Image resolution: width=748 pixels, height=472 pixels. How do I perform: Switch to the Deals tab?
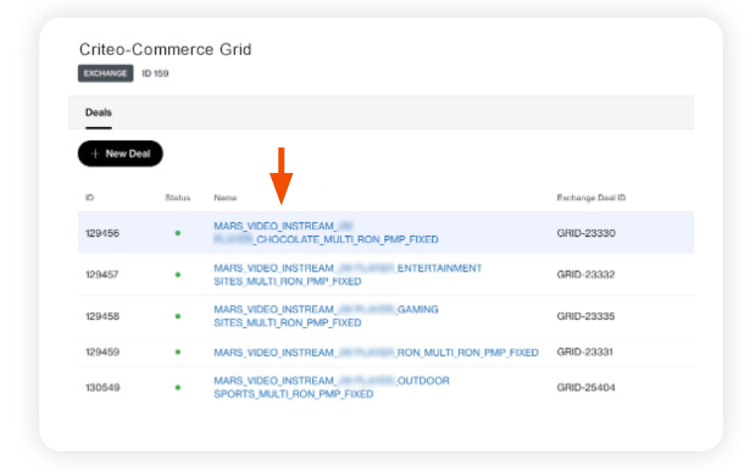point(98,113)
